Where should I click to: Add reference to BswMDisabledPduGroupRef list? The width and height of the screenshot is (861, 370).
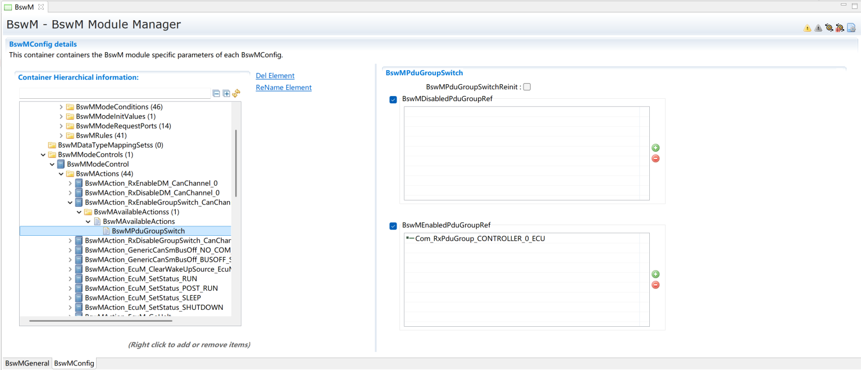[655, 148]
